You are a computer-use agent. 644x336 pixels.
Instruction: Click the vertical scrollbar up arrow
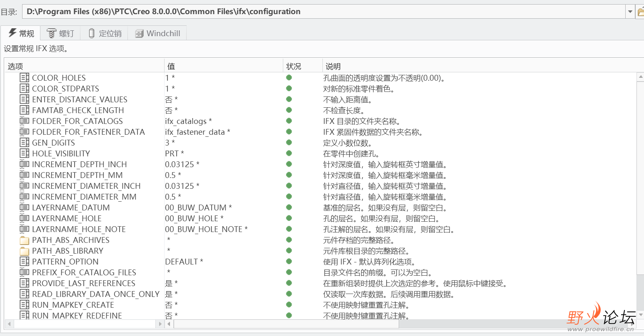point(641,77)
